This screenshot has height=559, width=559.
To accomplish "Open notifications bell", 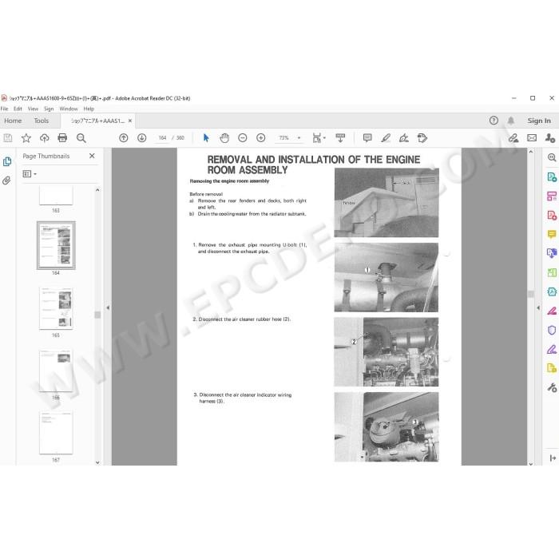I will [x=511, y=121].
